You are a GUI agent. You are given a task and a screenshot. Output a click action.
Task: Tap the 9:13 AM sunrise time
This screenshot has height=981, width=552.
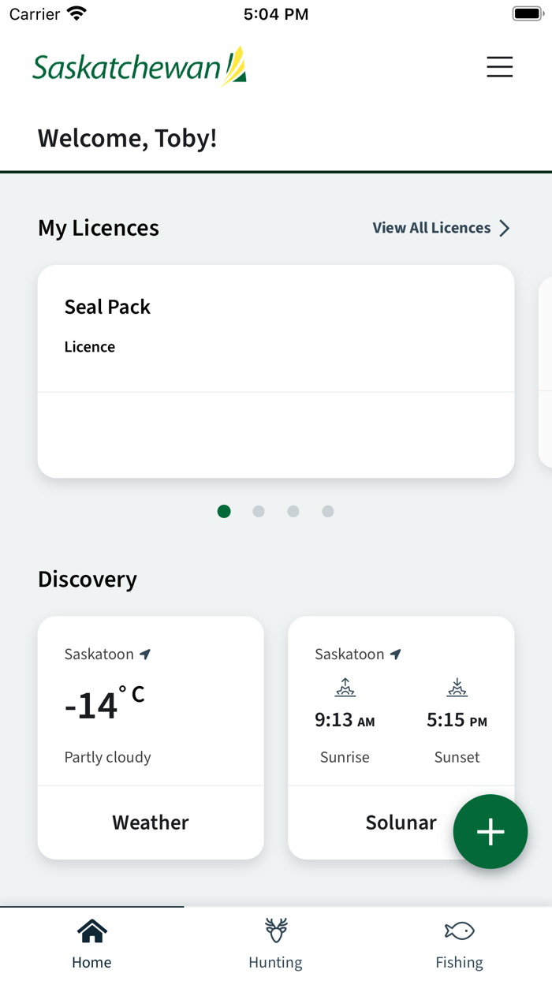pyautogui.click(x=345, y=720)
